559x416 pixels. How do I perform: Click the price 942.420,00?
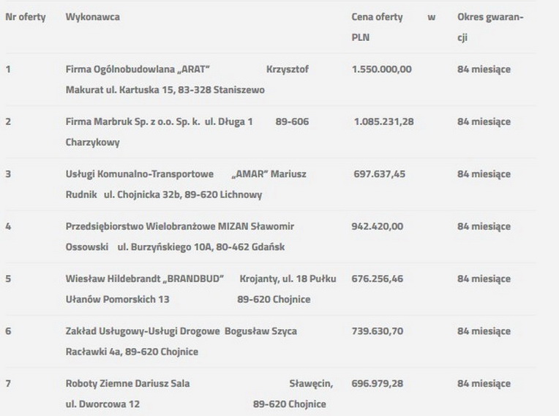click(377, 227)
